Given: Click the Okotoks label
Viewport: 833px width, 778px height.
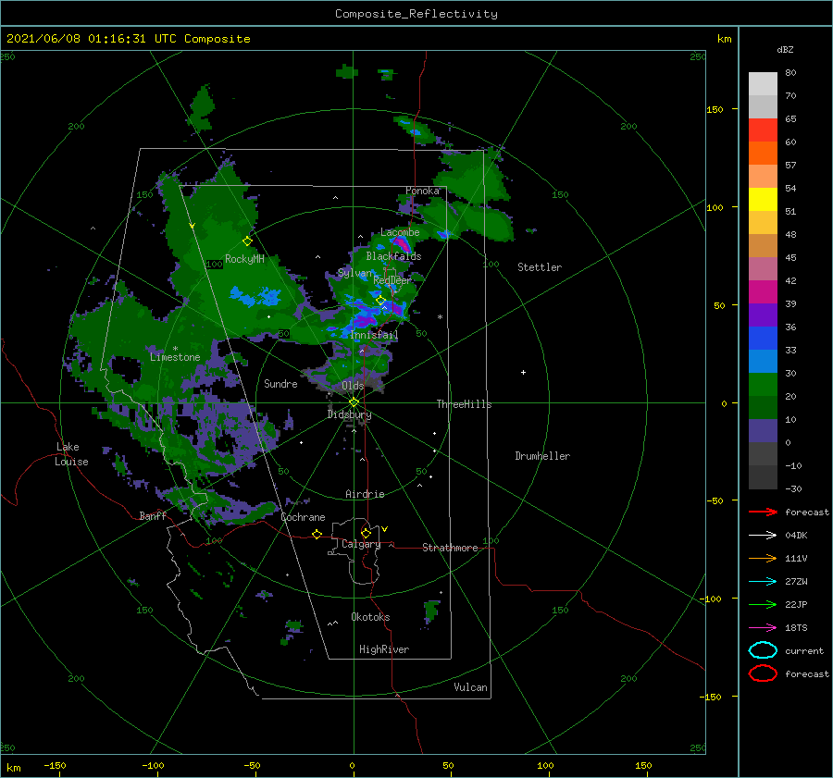Looking at the screenshot, I should point(370,617).
